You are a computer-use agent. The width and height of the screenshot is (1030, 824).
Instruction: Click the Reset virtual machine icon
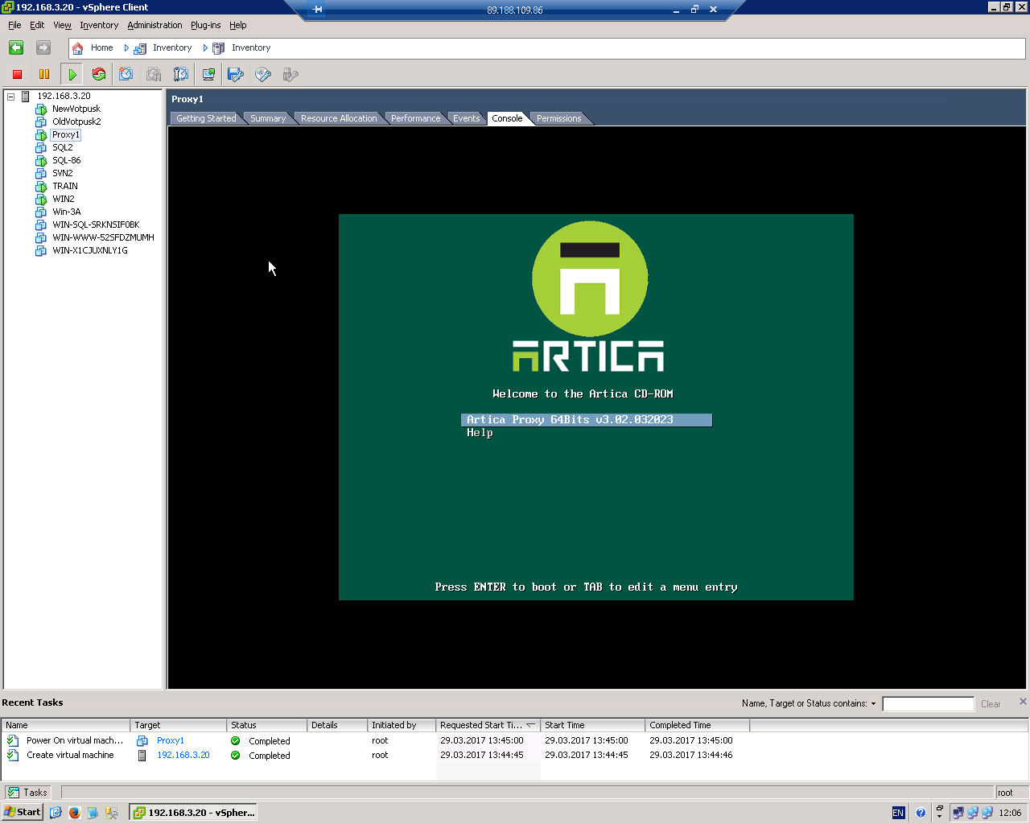(x=99, y=75)
